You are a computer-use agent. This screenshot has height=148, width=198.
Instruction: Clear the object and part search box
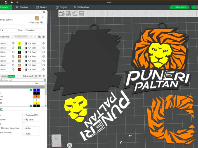(x=45, y=80)
